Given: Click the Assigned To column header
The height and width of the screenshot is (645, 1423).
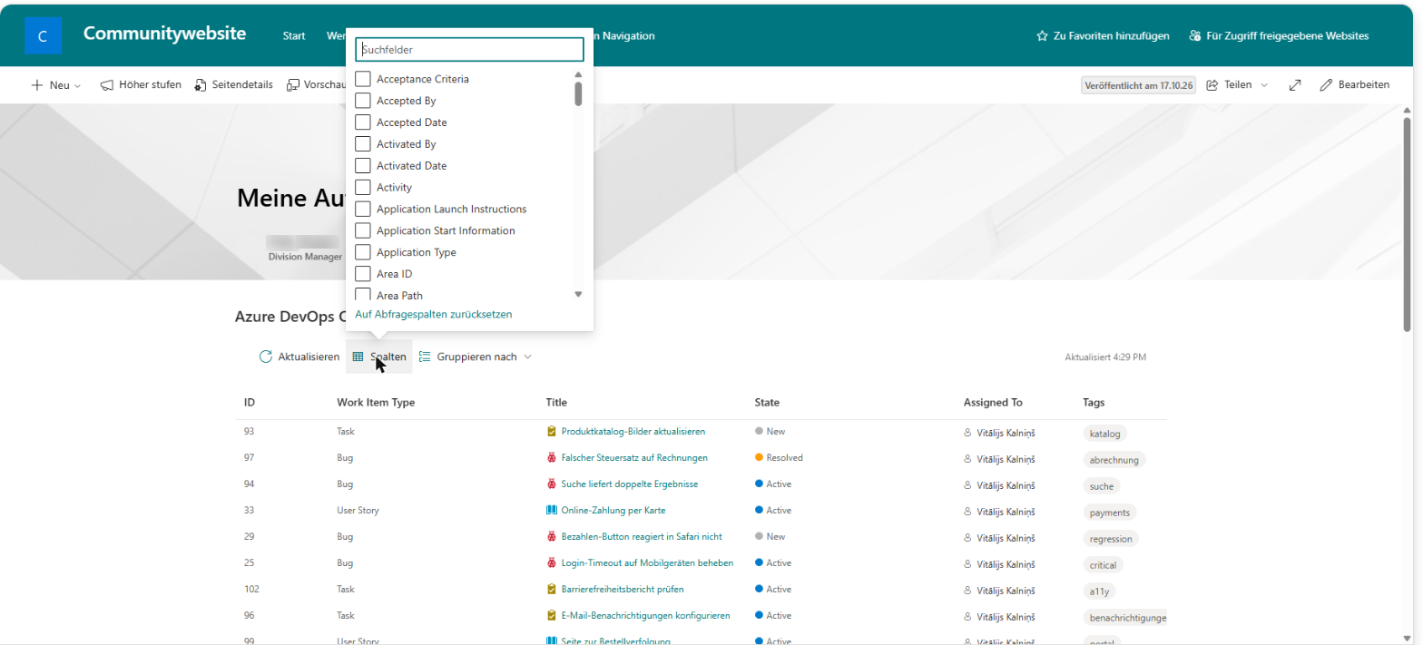Looking at the screenshot, I should pos(993,402).
